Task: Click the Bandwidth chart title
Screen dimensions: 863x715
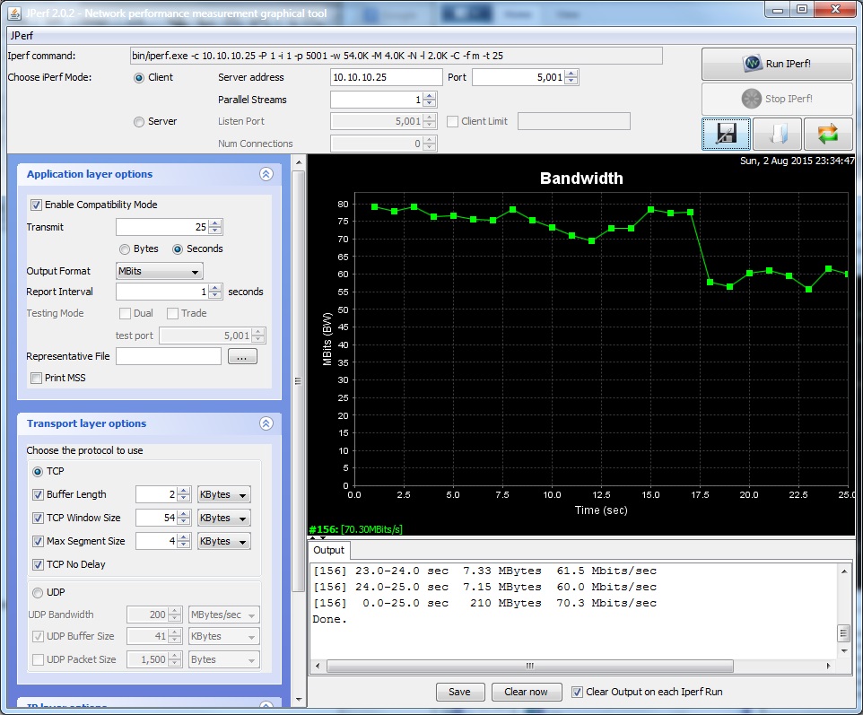Action: pos(581,179)
